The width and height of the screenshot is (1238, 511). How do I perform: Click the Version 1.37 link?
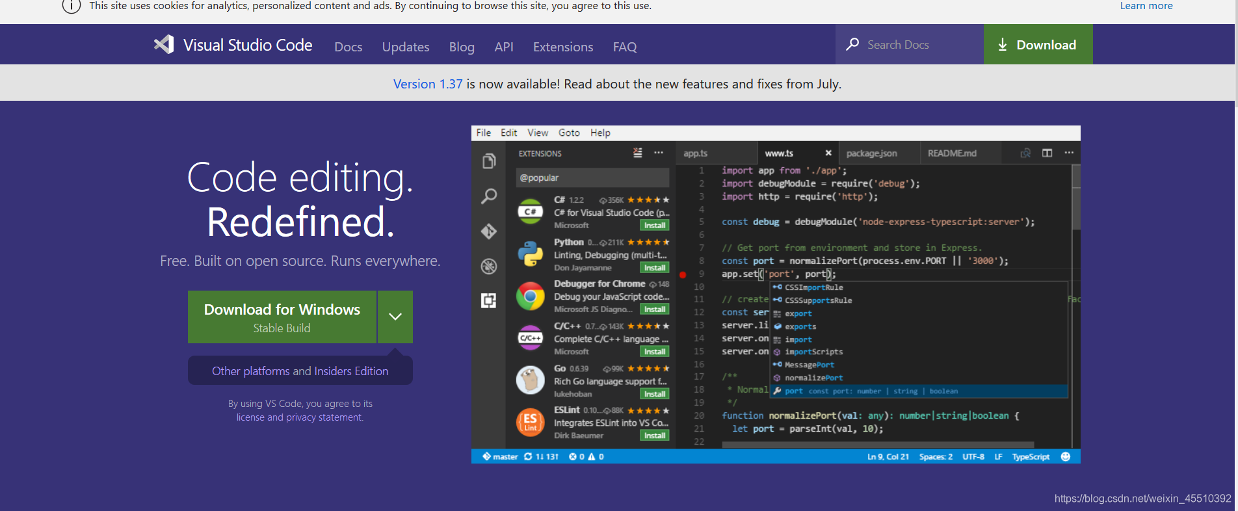click(x=428, y=84)
